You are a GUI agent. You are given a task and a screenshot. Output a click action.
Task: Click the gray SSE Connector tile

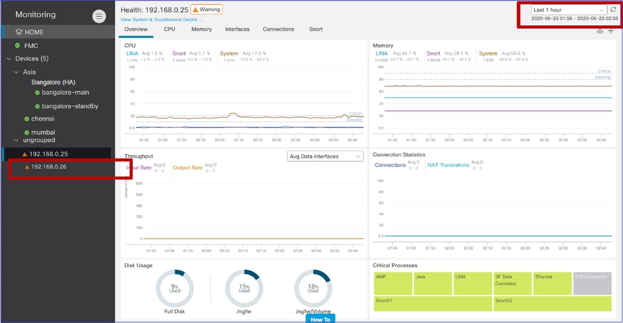[592, 283]
